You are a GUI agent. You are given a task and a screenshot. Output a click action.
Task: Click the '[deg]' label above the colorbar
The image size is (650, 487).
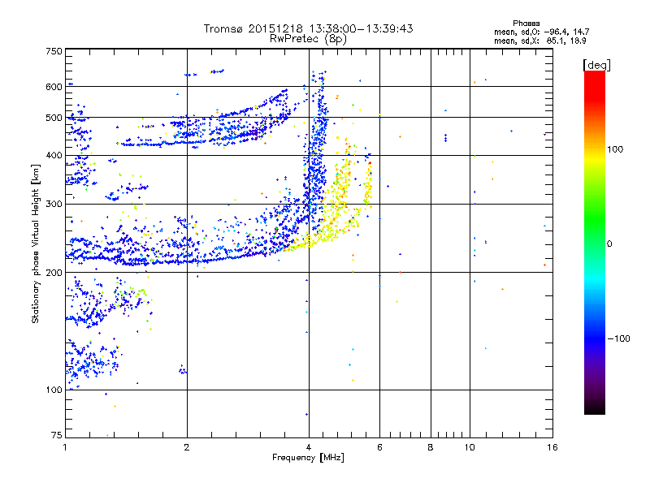(596, 65)
